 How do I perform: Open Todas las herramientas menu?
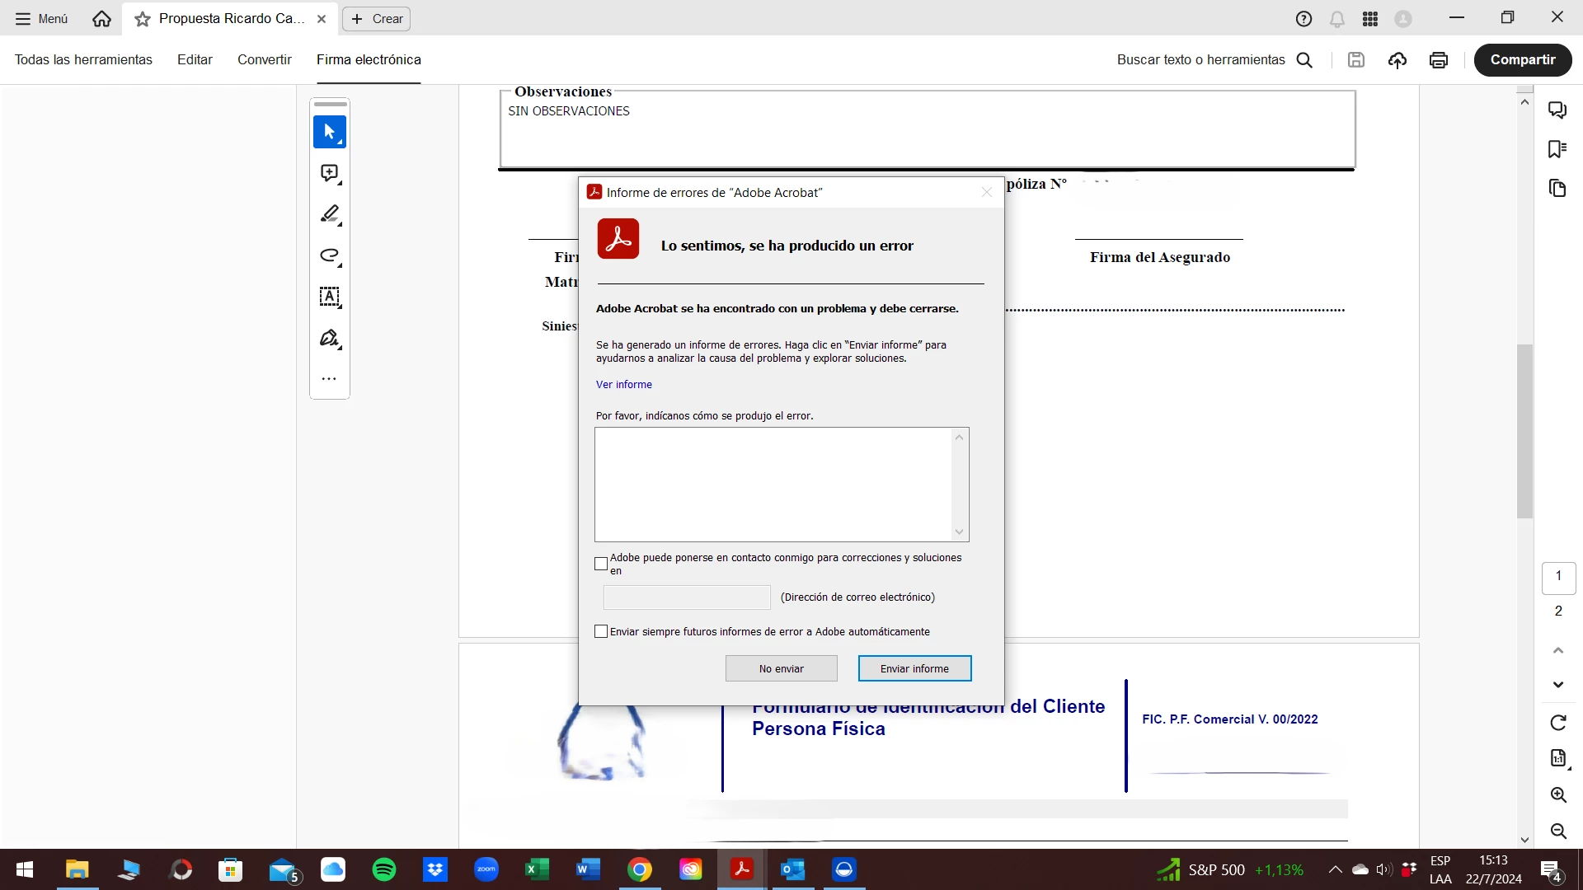83,60
